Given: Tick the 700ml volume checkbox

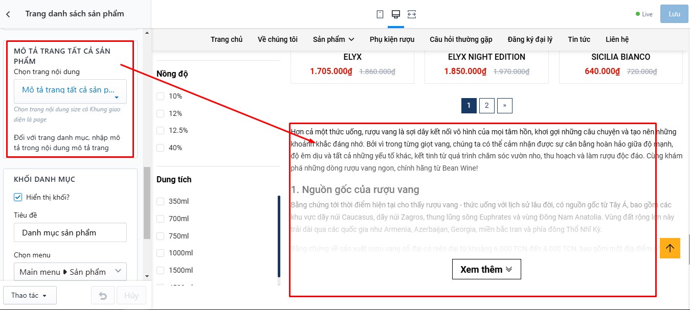Looking at the screenshot, I should point(161,219).
